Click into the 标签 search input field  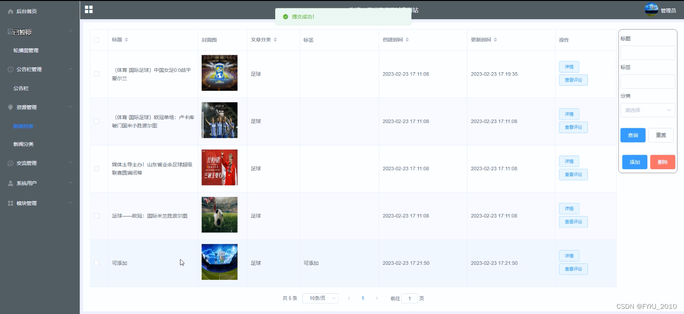pos(647,82)
